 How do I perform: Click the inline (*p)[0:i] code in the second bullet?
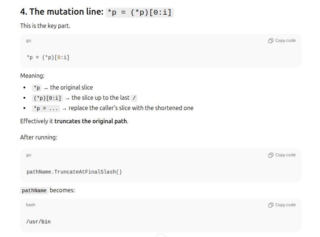(x=47, y=98)
